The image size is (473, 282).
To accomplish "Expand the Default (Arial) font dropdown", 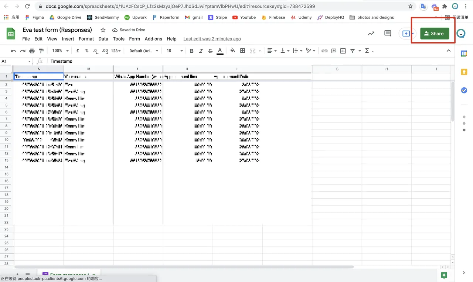I will coord(144,51).
